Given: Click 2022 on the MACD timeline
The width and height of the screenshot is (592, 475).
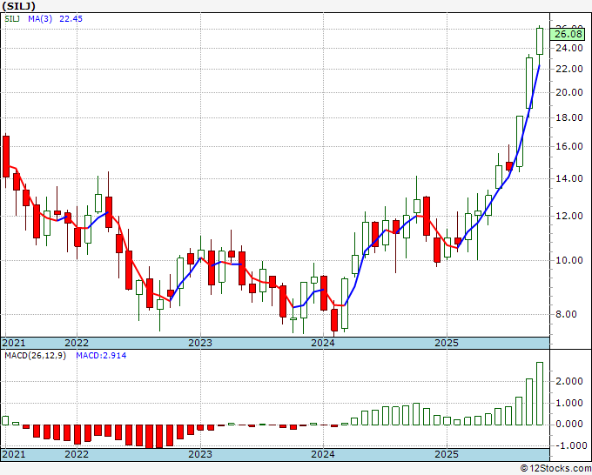Looking at the screenshot, I should coord(77,454).
